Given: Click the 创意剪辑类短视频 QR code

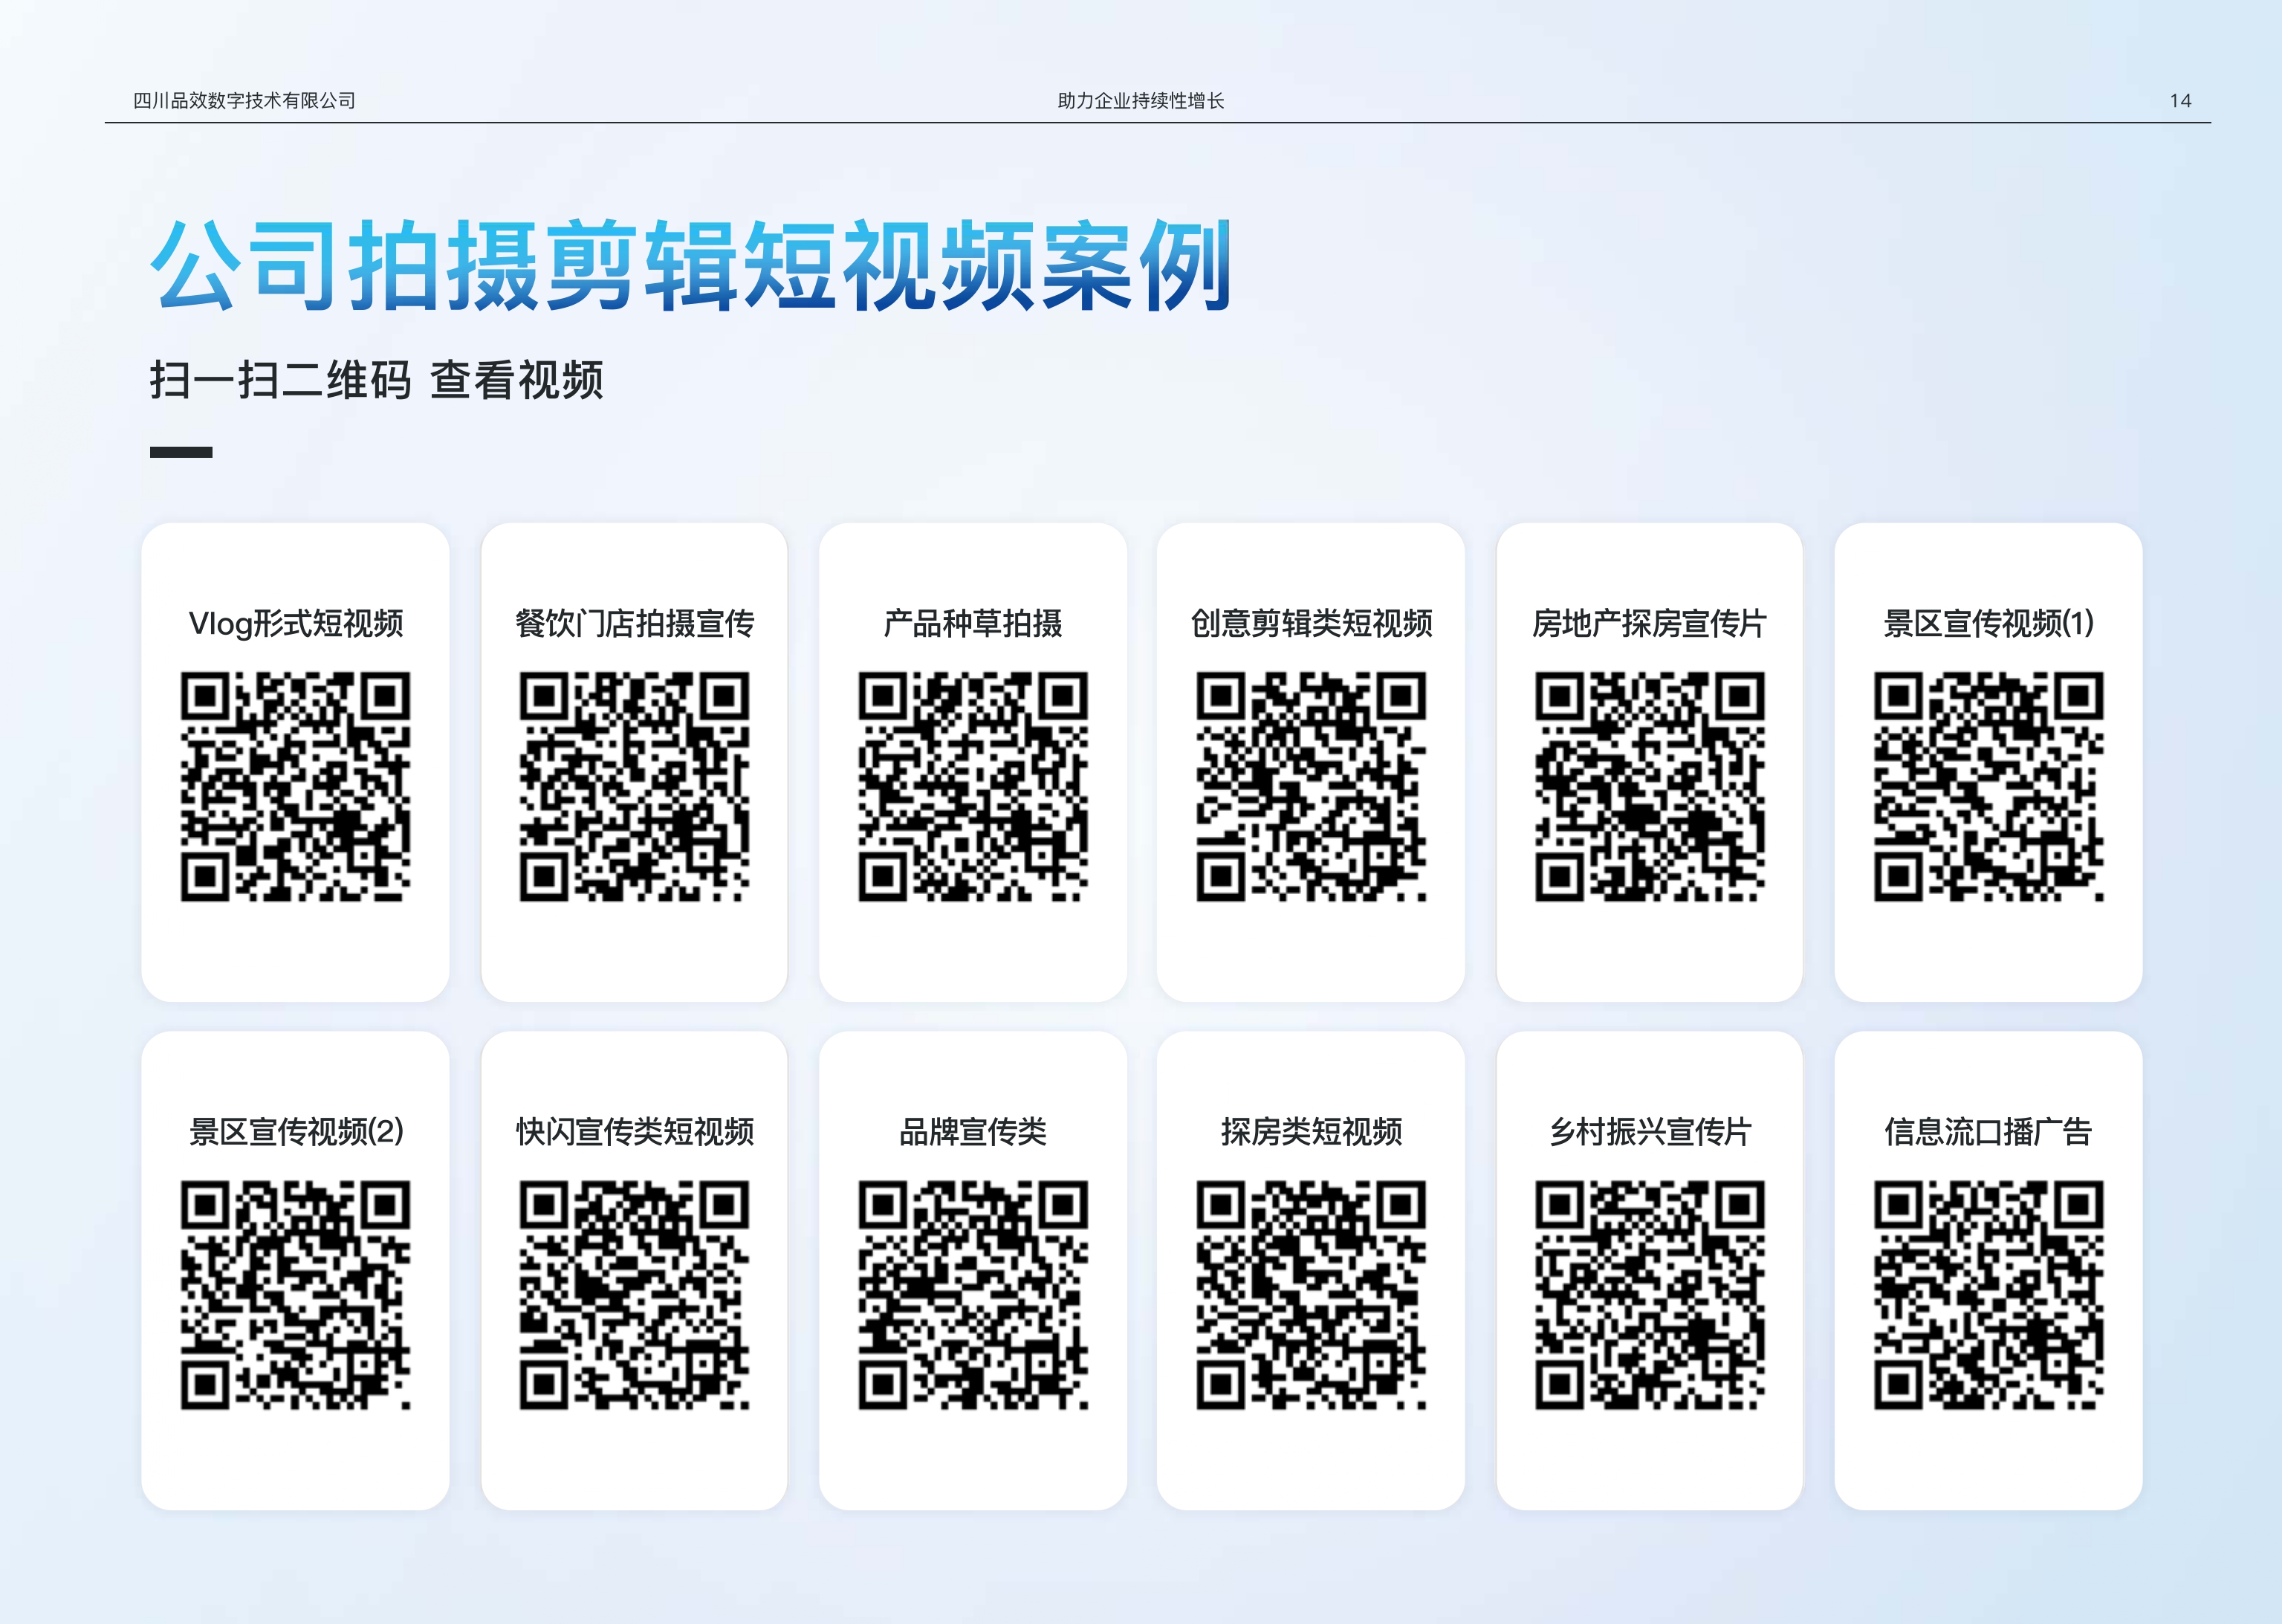Looking at the screenshot, I should click(1311, 786).
